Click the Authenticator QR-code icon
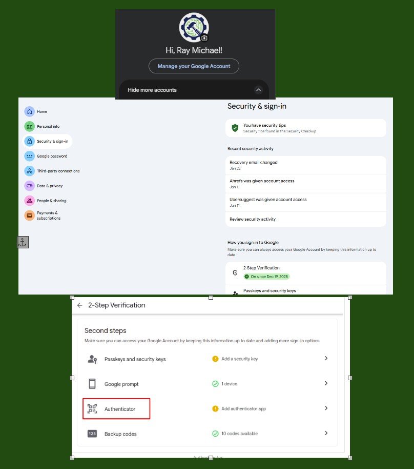Screen dimensions: 414x469 tap(91, 408)
